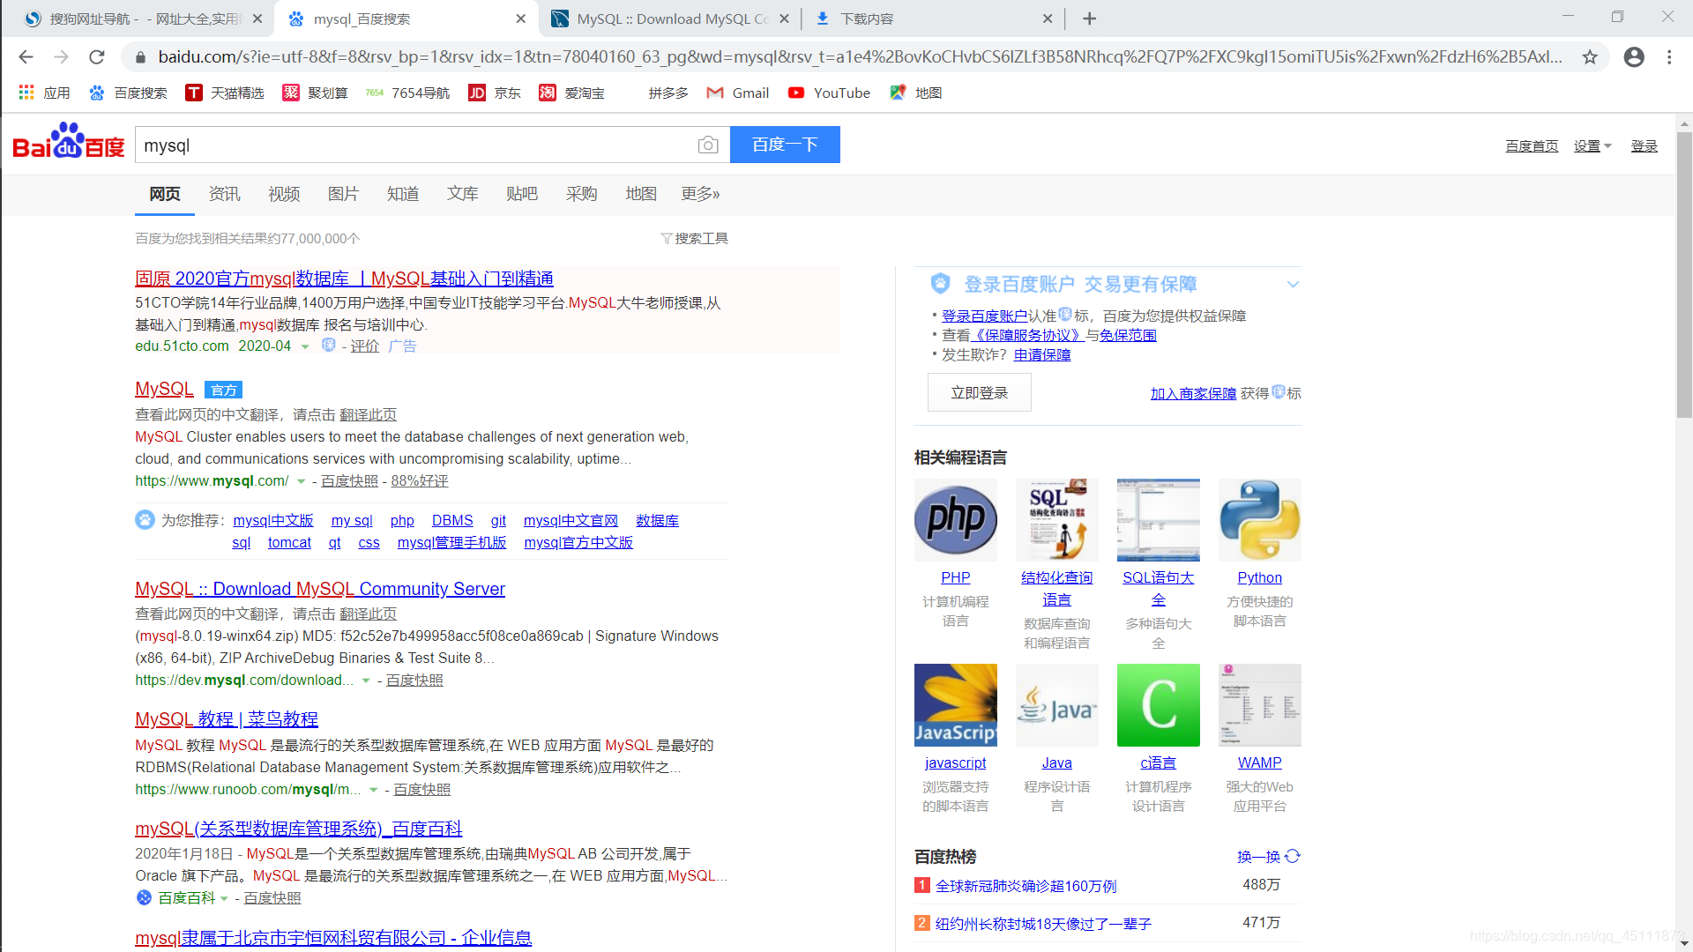Image resolution: width=1693 pixels, height=952 pixels.
Task: Click the browser back arrow
Action: 26,57
